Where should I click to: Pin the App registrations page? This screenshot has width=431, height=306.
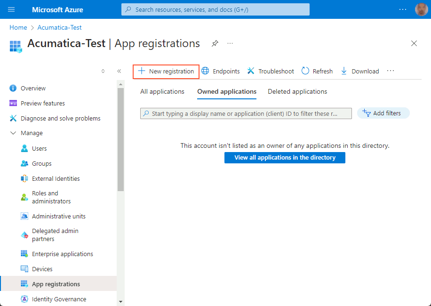coord(215,43)
